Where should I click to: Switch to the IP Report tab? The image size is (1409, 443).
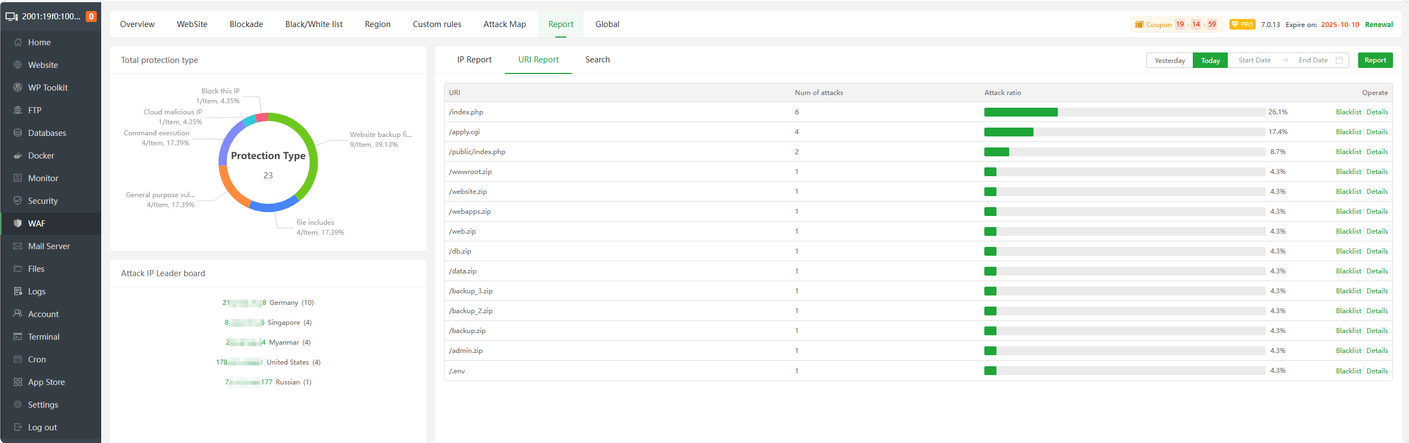[474, 60]
